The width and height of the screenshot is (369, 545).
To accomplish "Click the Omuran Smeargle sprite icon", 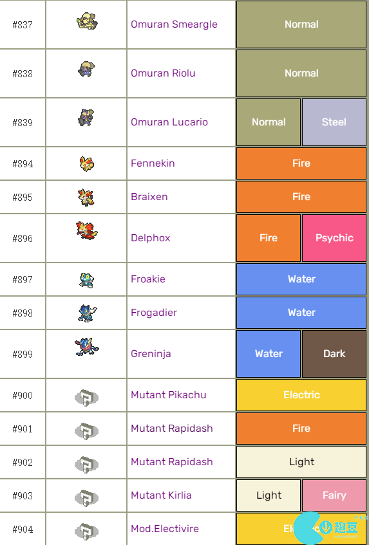I will [x=87, y=21].
